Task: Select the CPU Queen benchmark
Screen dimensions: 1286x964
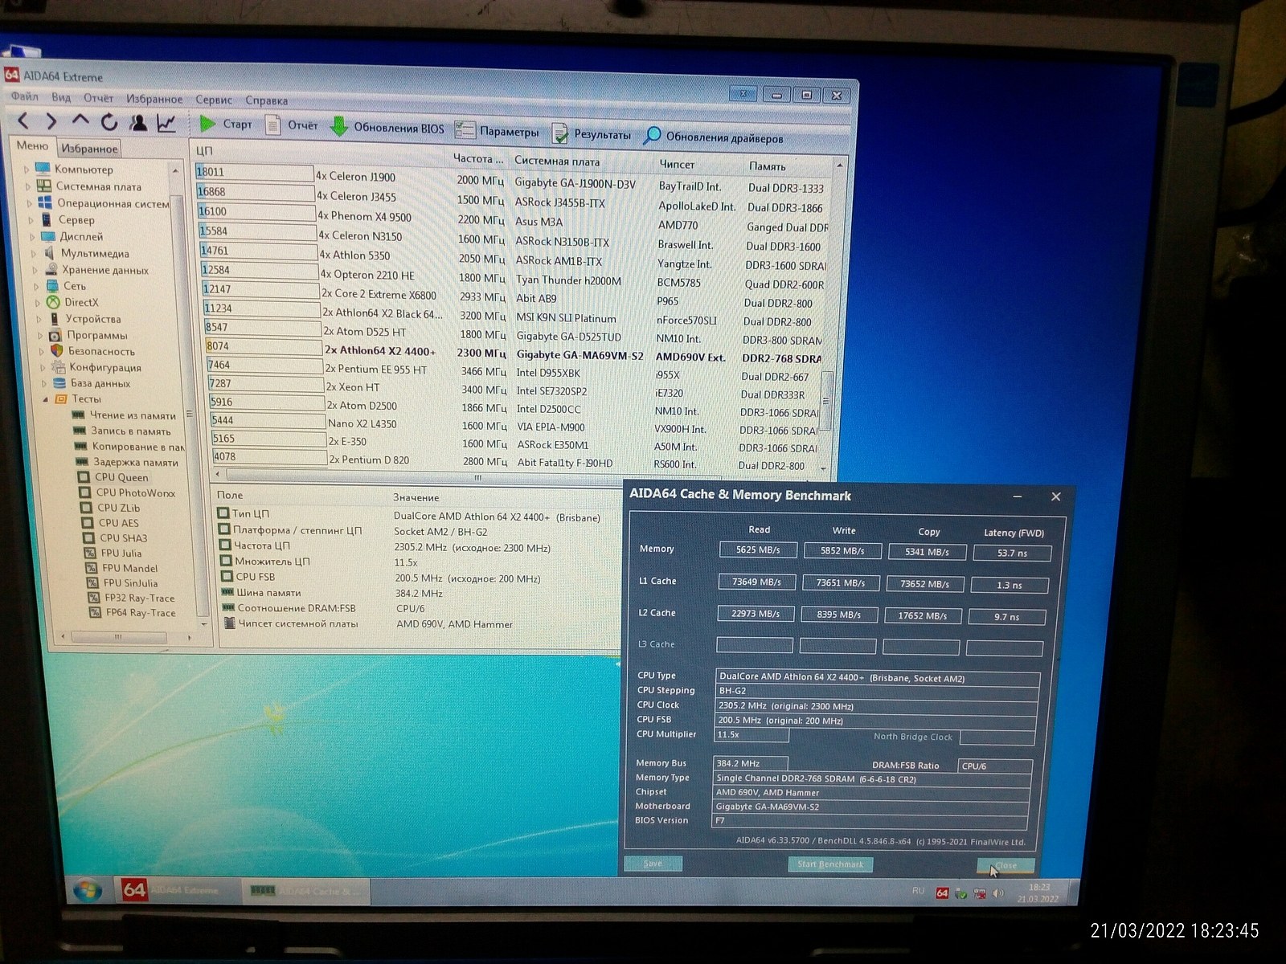Action: (121, 477)
